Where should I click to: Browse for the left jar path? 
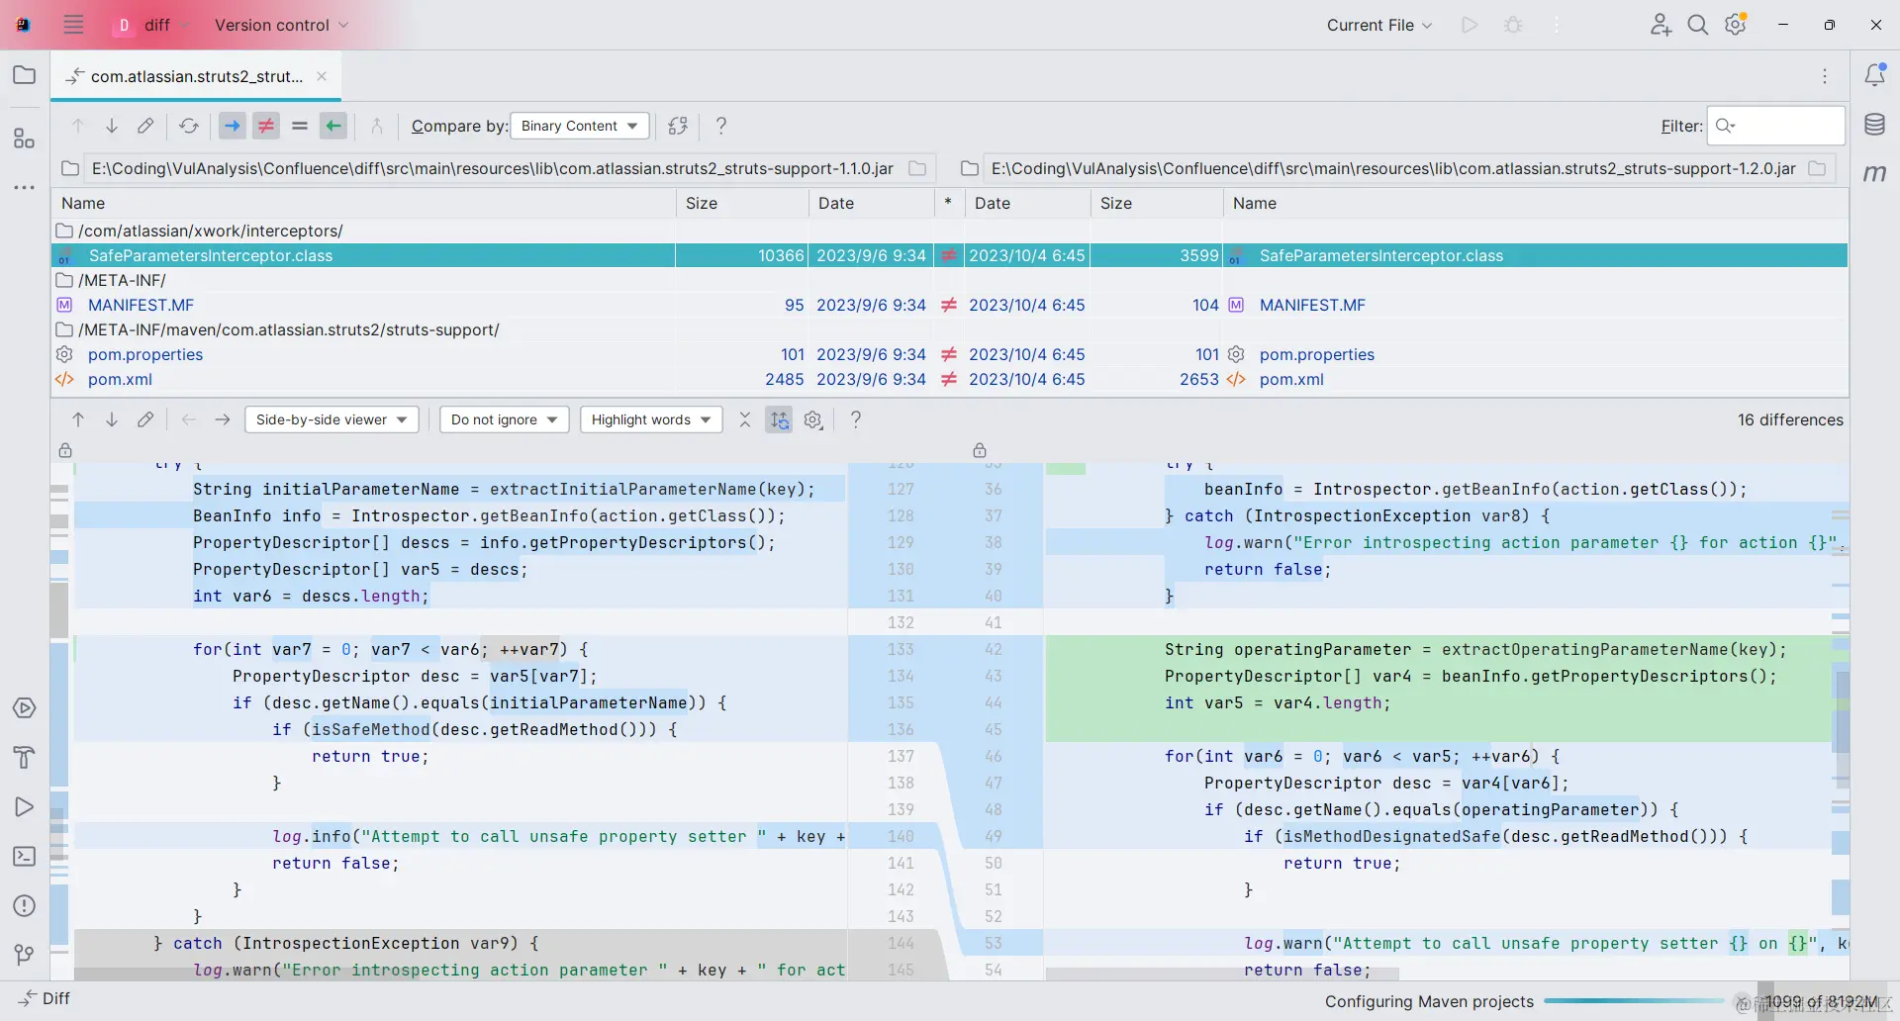917,168
